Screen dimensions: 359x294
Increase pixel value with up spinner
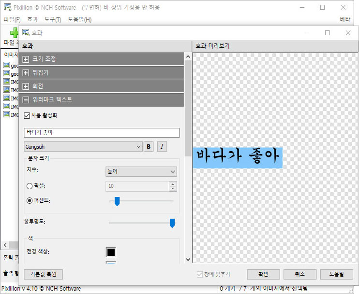[173, 184]
